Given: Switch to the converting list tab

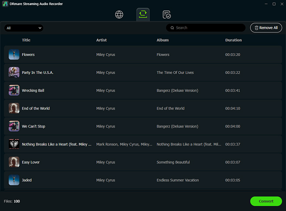Looking at the screenshot, I should 143,14.
